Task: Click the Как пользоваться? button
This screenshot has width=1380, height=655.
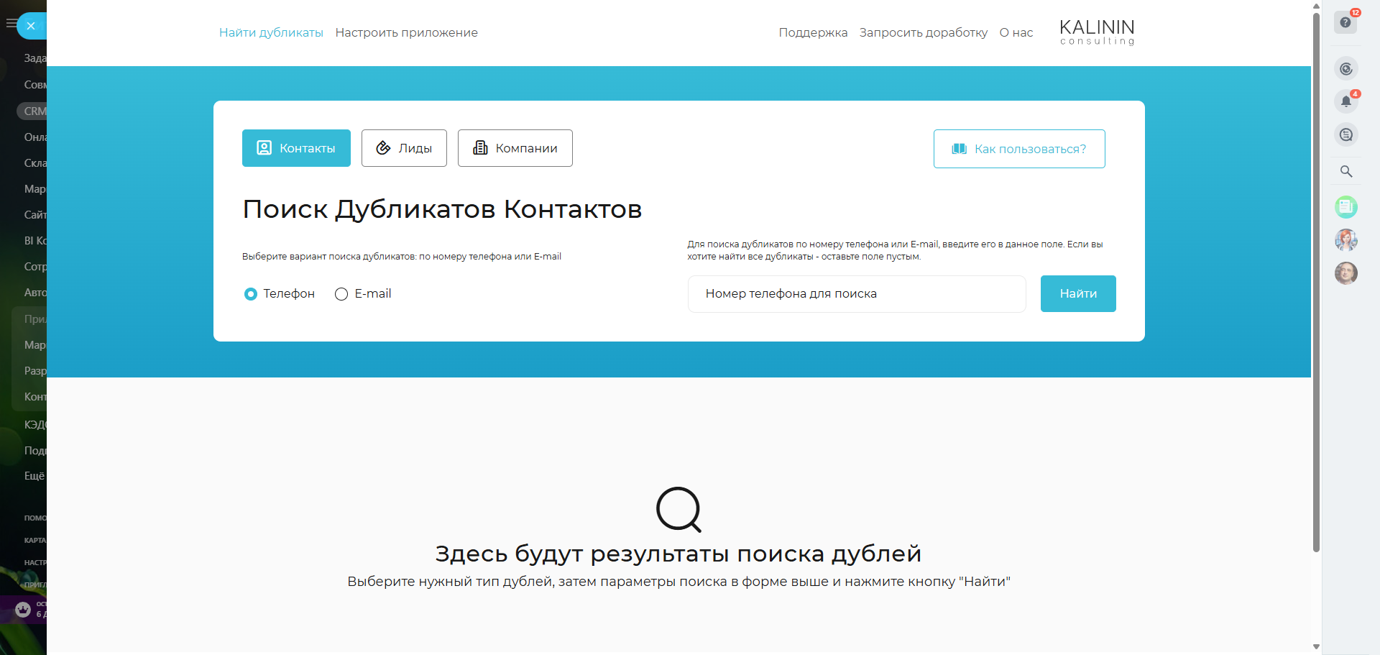Action: tap(1019, 149)
